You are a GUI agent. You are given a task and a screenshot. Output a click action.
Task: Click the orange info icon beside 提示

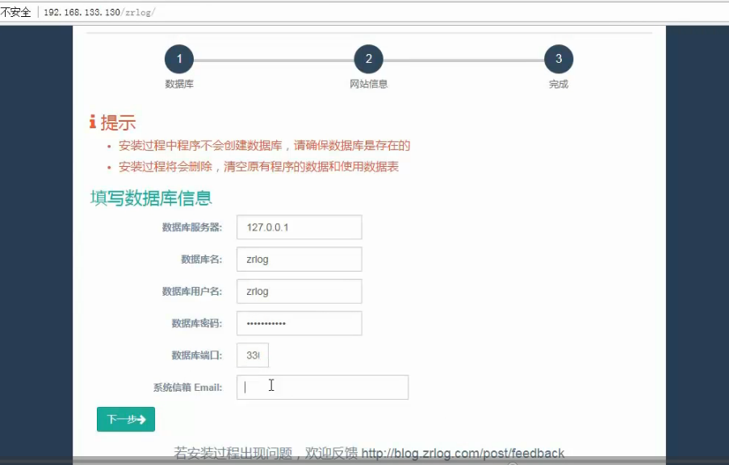(93, 122)
